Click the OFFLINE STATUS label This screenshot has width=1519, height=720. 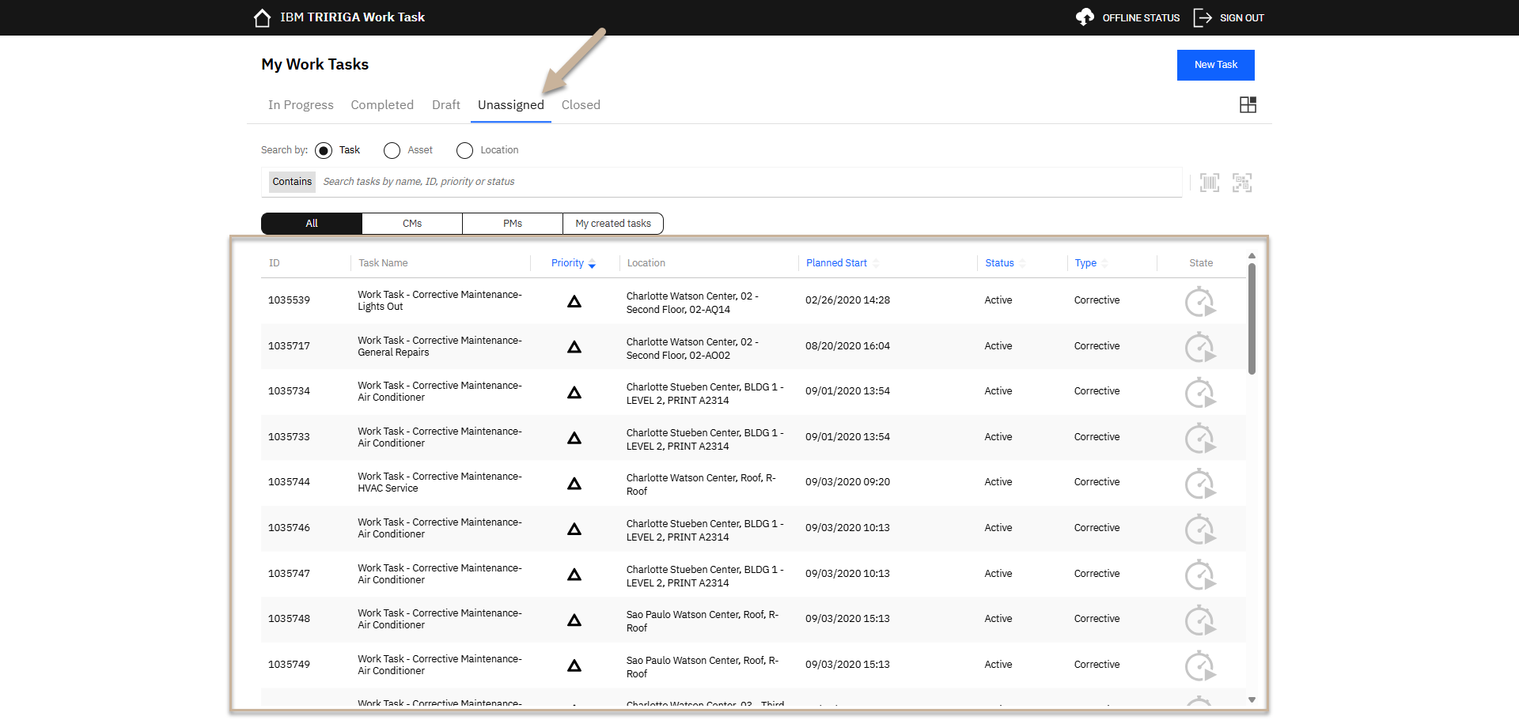[x=1141, y=17]
